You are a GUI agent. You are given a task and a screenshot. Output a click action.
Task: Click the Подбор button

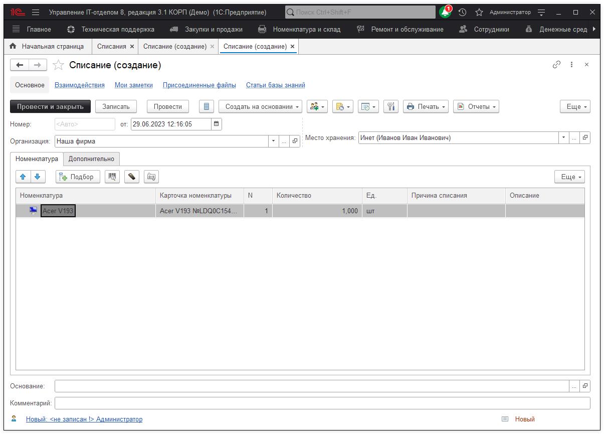[77, 177]
